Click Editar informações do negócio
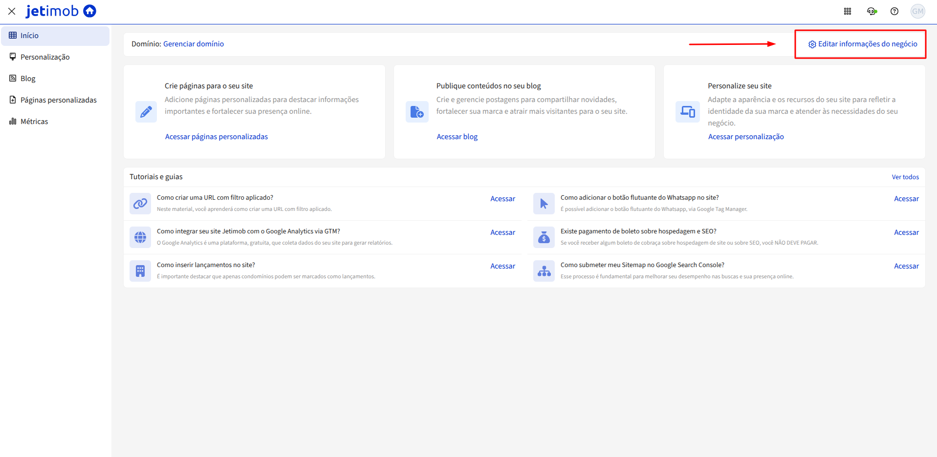 click(x=863, y=44)
